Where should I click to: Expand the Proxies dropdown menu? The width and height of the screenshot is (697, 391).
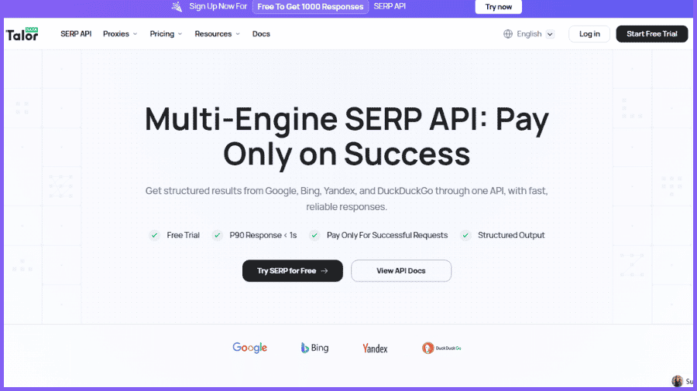click(x=120, y=34)
